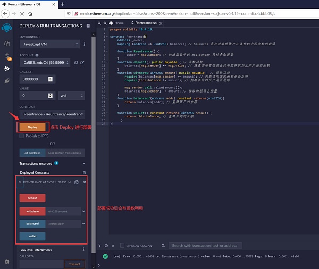
Task: Open the Environment JavaScript VM dropdown
Action: coord(49,44)
